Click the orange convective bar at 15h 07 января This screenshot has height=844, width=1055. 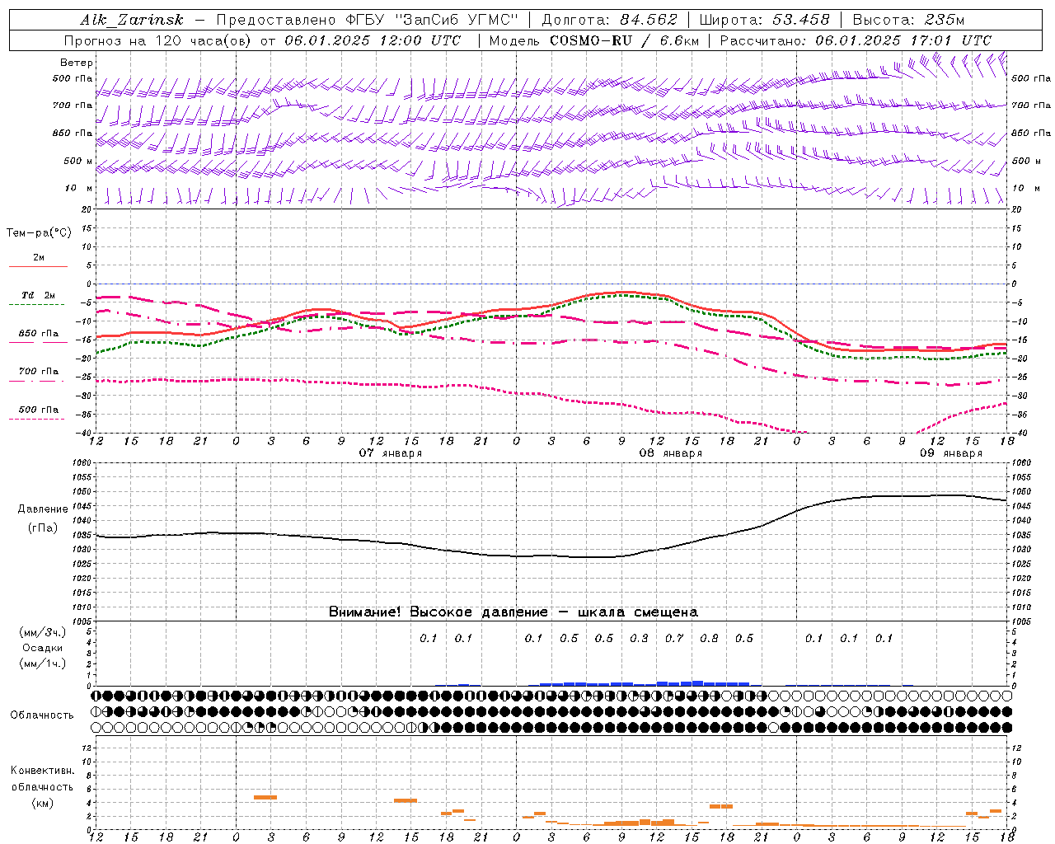[406, 800]
